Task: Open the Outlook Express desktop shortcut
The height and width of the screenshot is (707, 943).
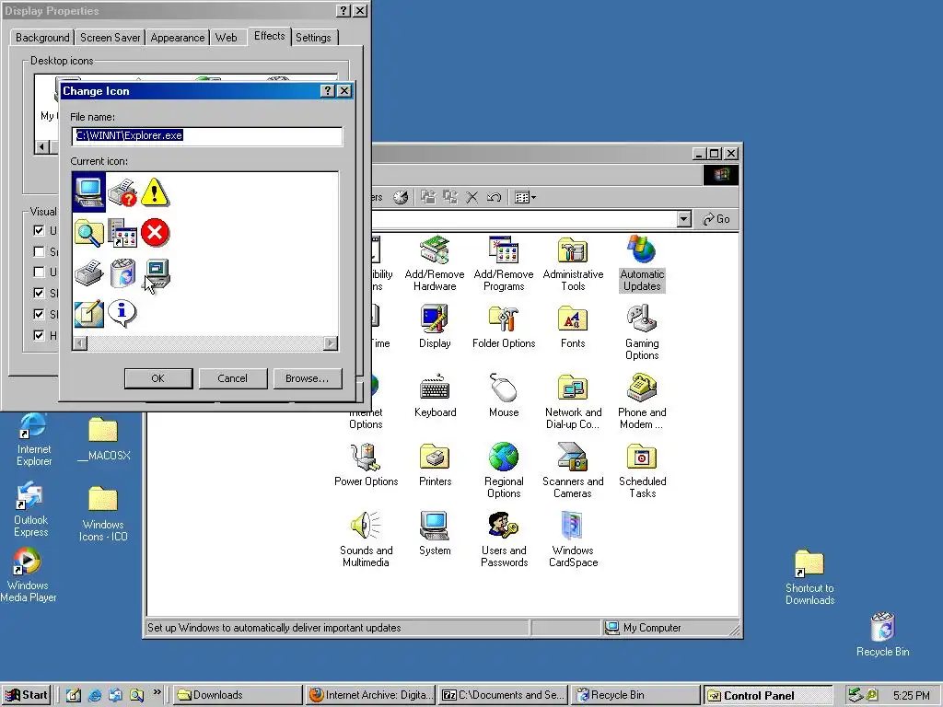Action: pyautogui.click(x=30, y=510)
